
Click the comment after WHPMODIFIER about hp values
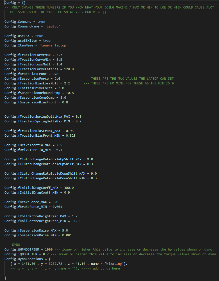(134, 250)
